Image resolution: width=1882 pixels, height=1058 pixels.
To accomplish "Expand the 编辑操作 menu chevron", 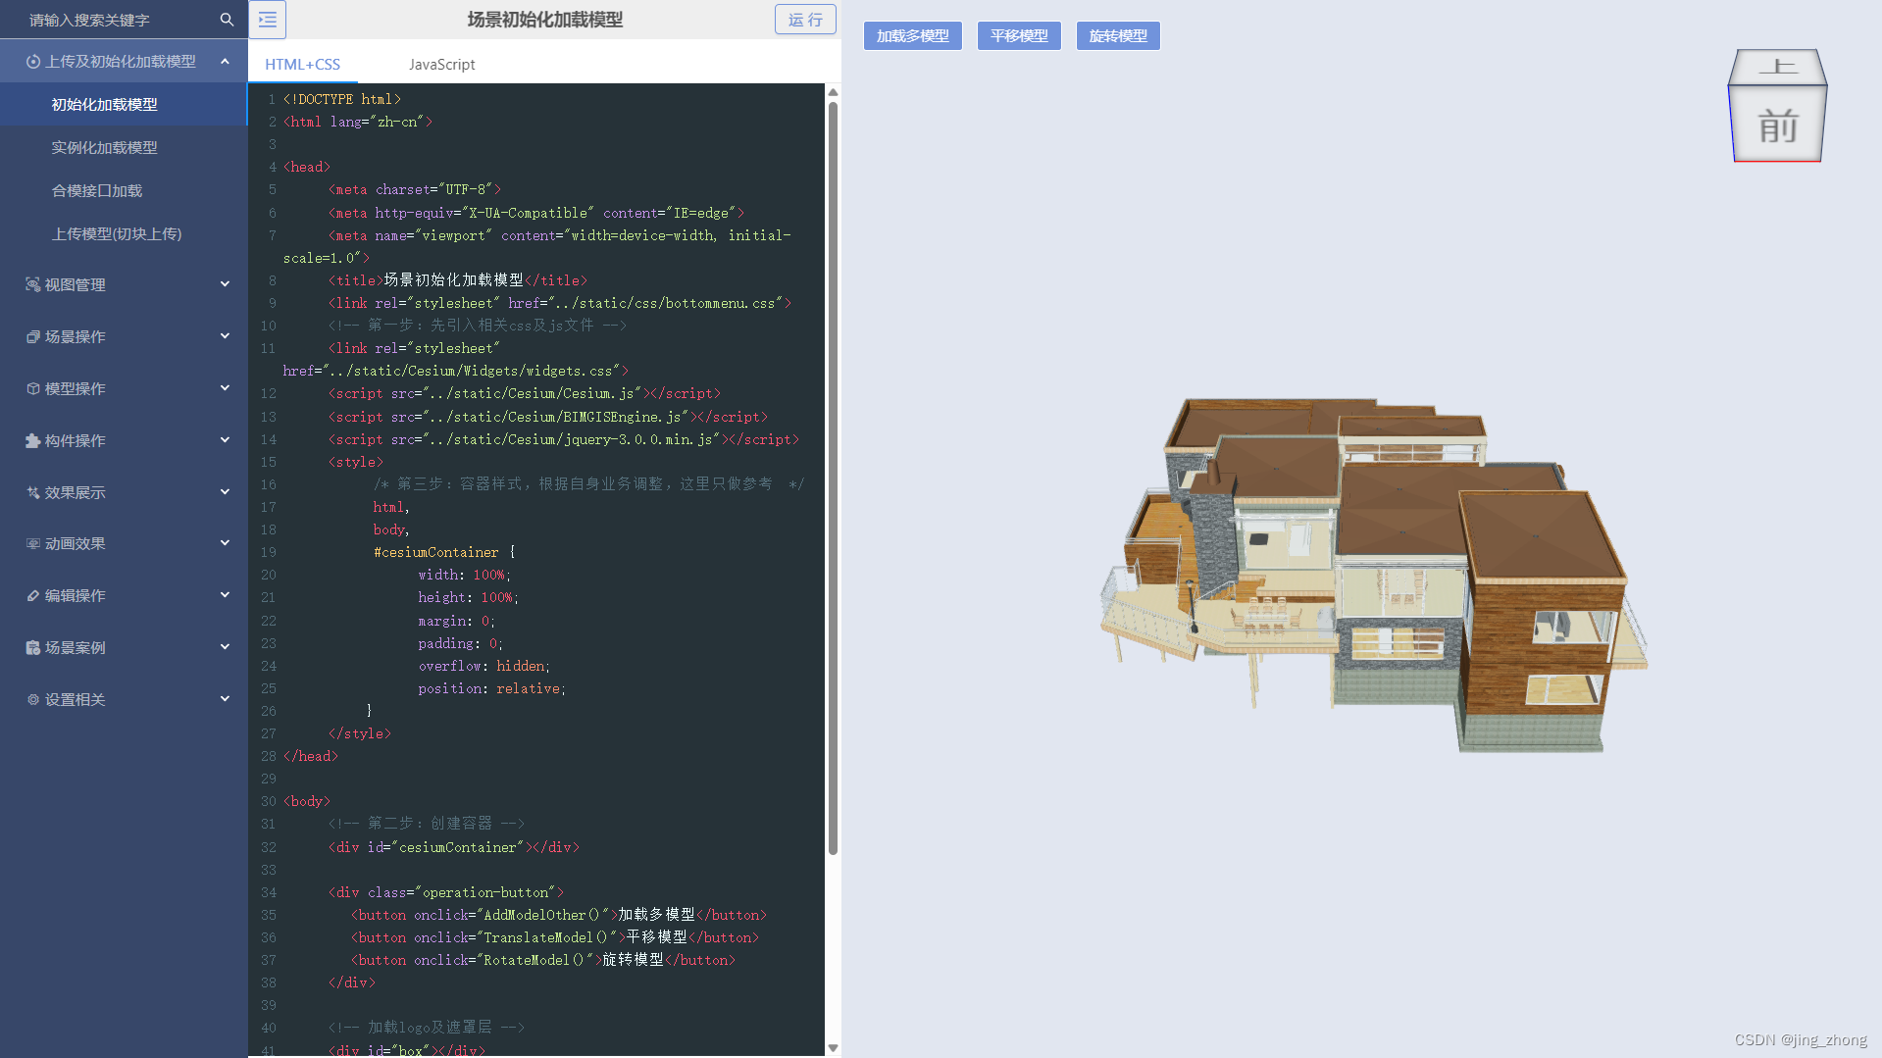I will pos(225,595).
